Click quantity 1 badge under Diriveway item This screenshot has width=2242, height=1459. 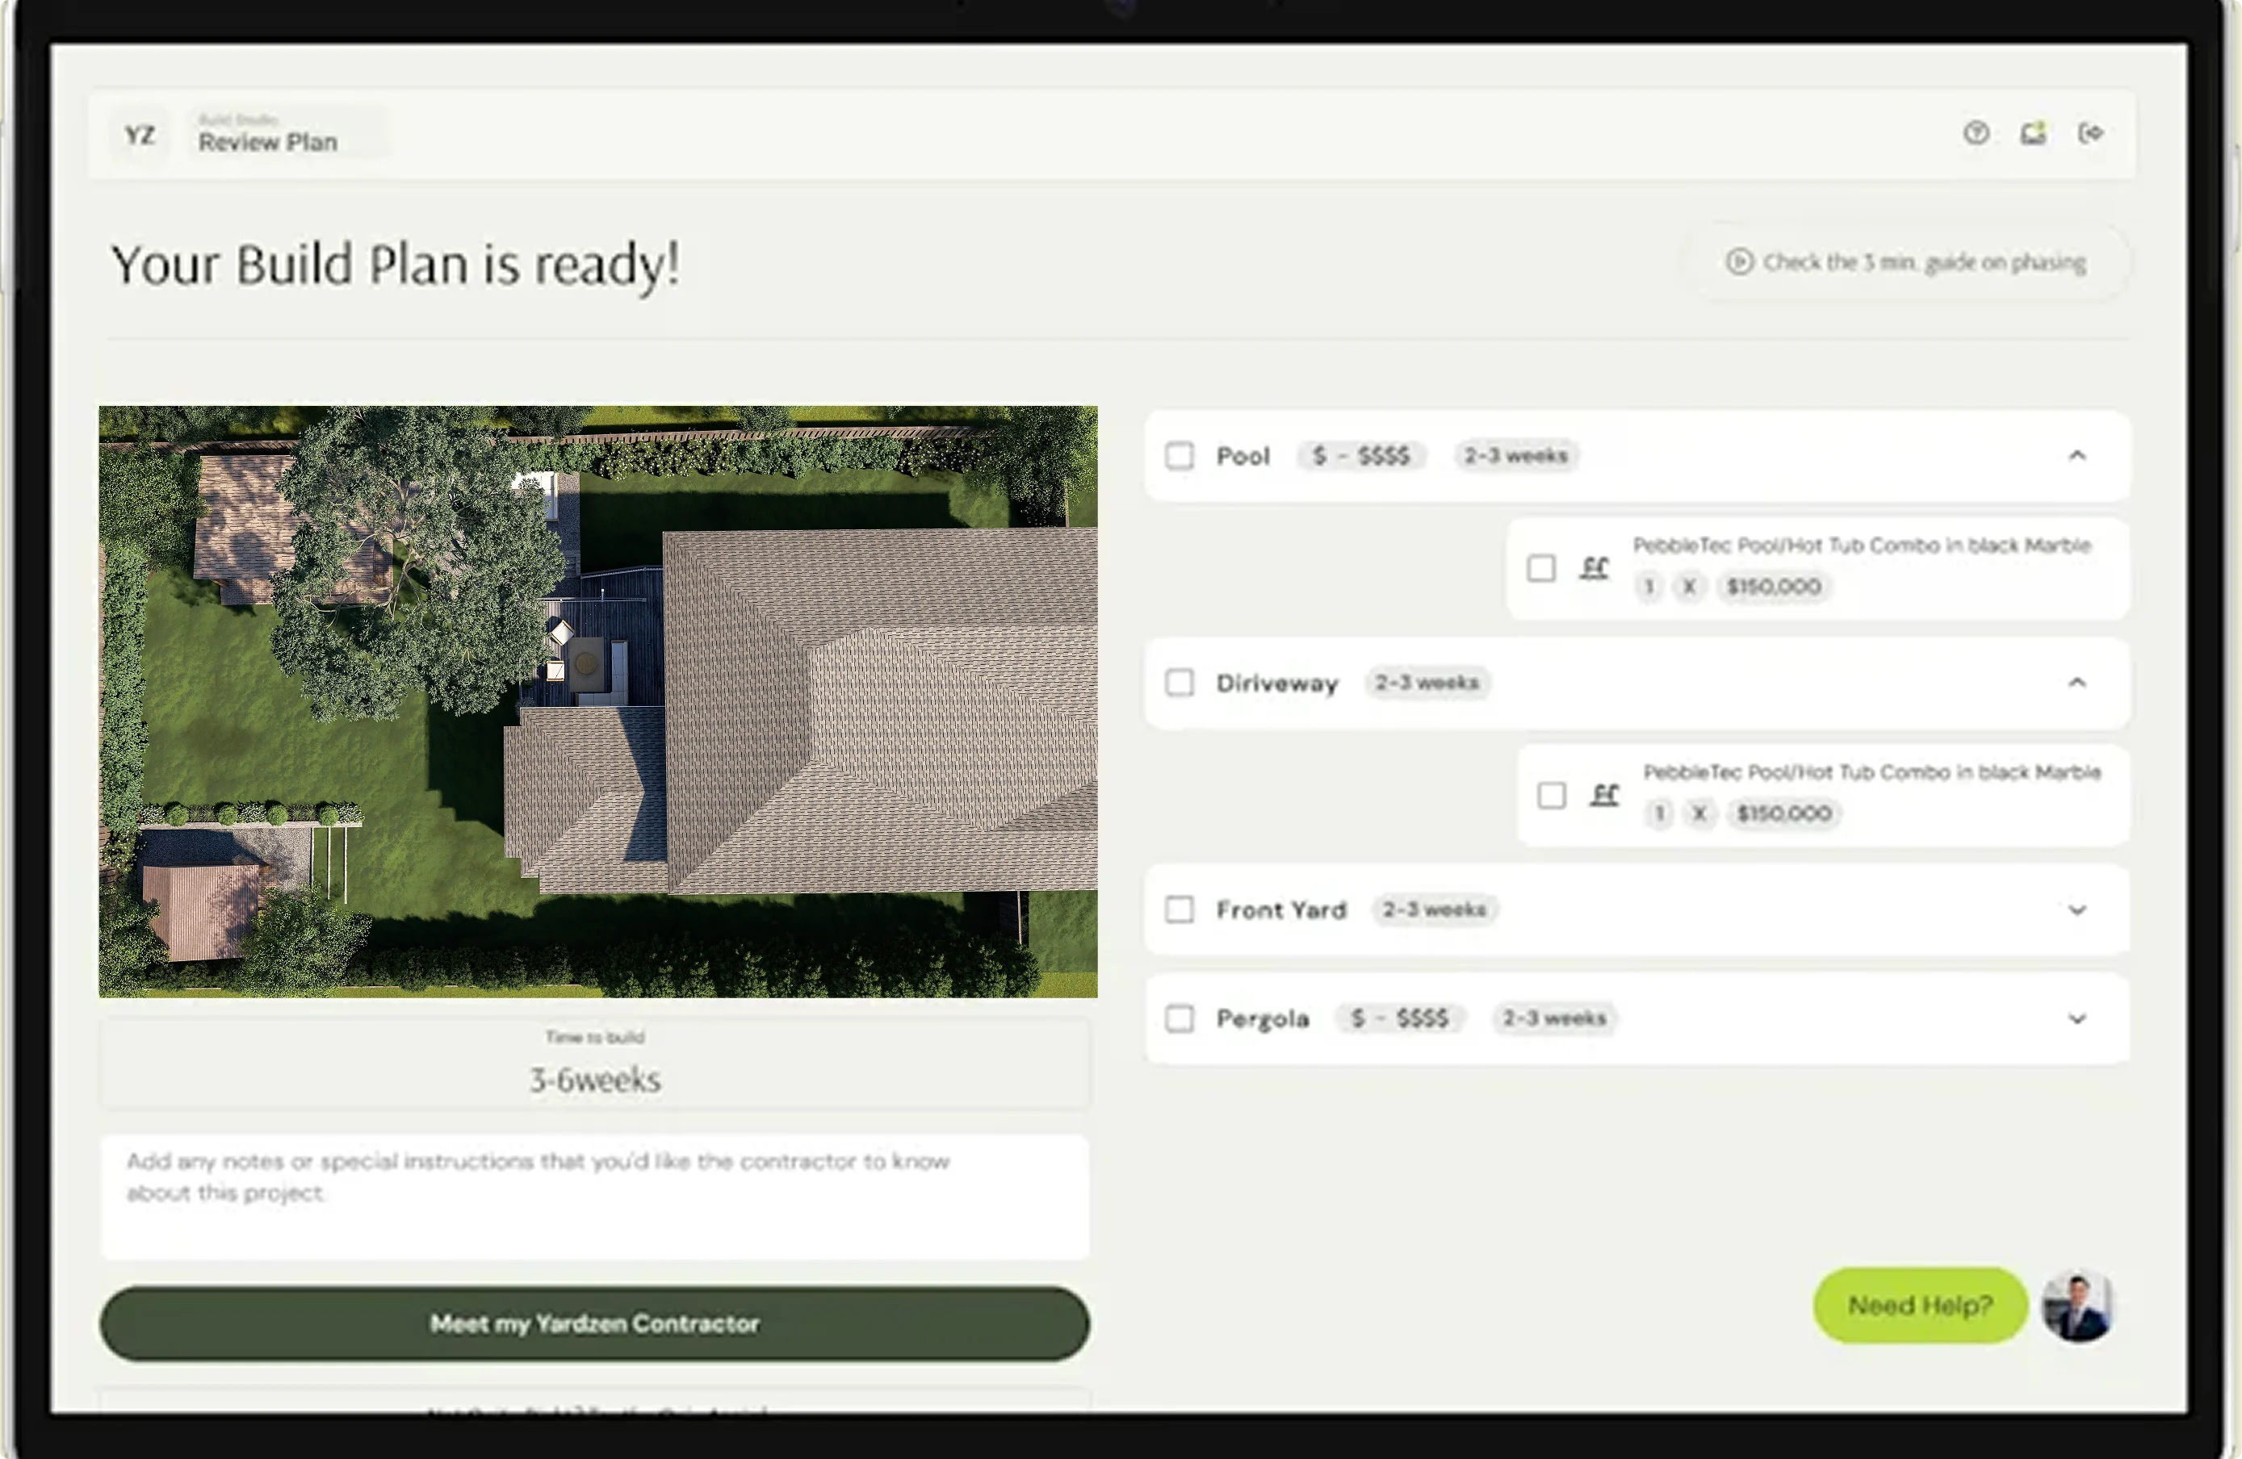(x=1659, y=813)
